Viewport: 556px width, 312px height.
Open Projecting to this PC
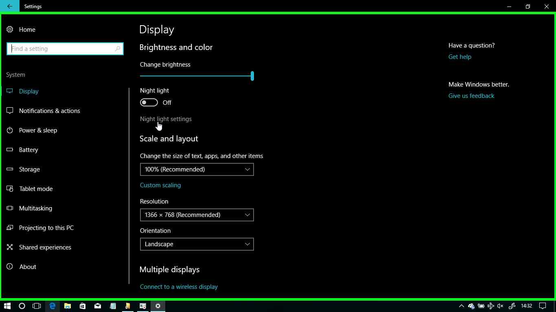click(46, 228)
